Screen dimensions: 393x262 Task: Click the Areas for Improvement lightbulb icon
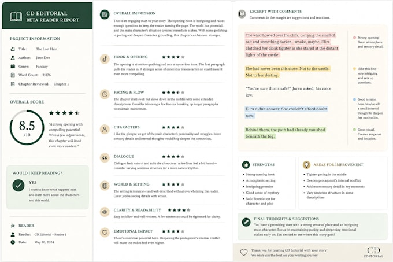[x=306, y=165]
